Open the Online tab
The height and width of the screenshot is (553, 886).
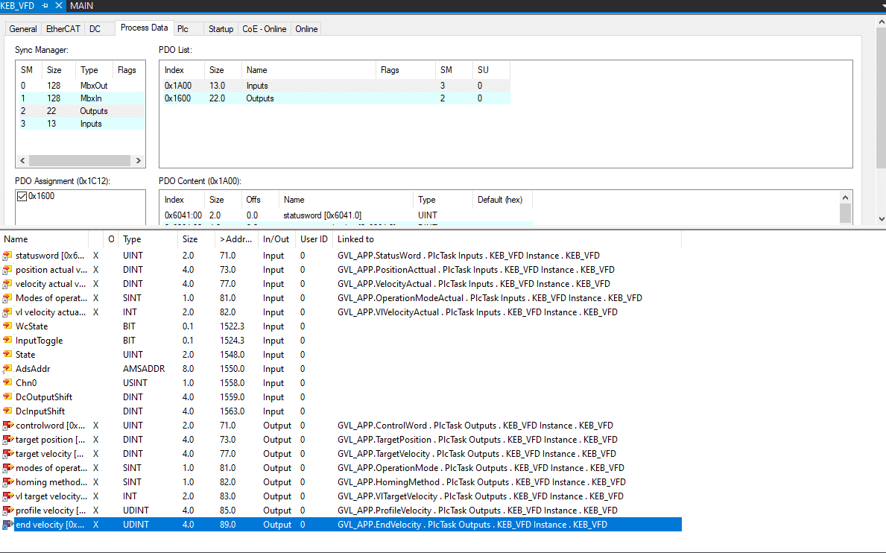(x=306, y=29)
